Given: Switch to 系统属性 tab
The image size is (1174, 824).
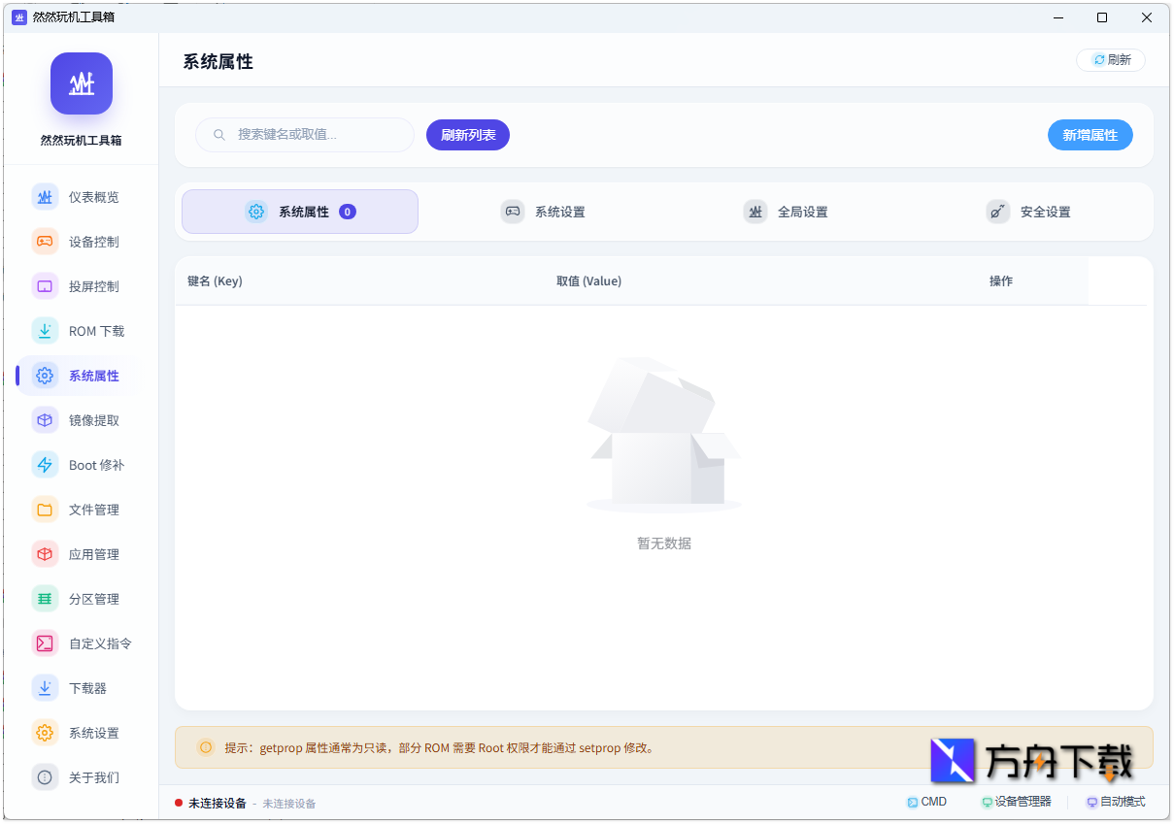Looking at the screenshot, I should 300,212.
